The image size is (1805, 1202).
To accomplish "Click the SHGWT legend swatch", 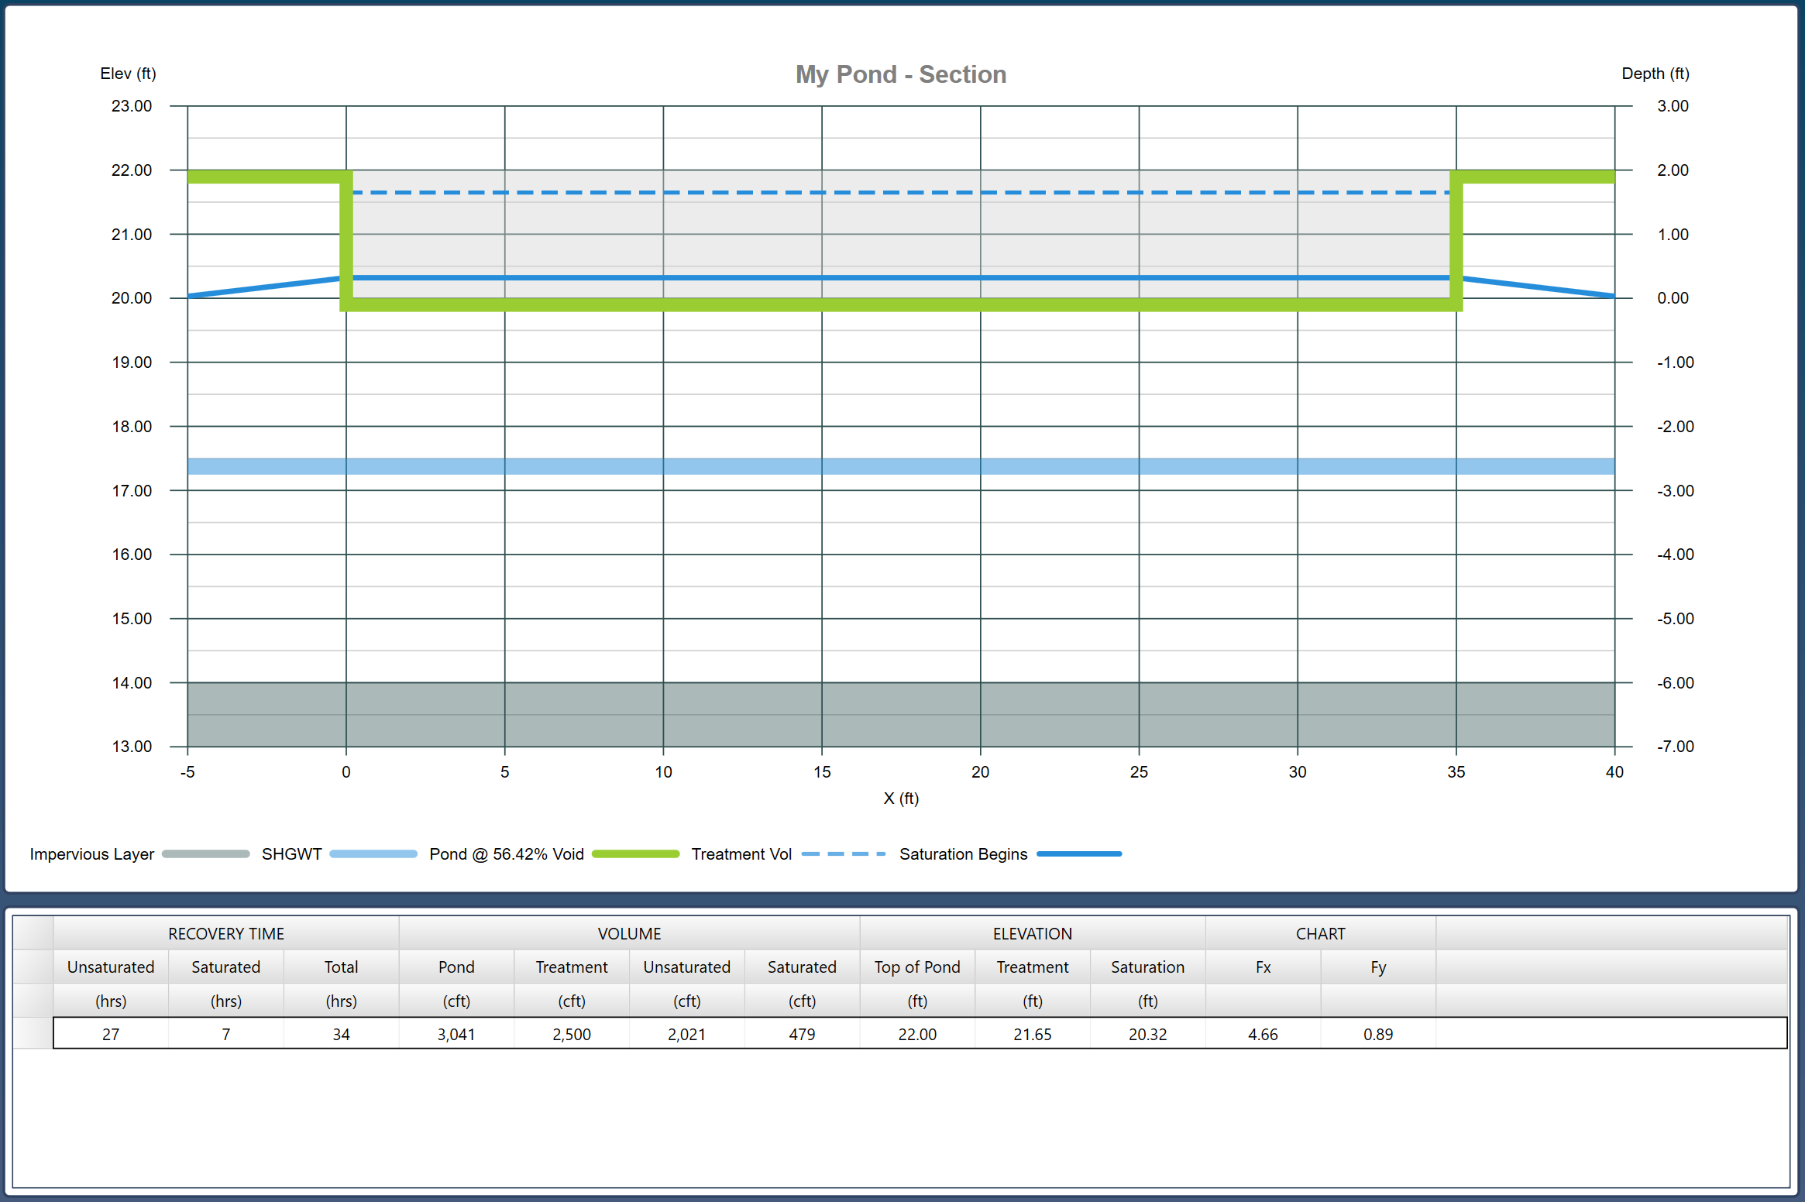I will (x=373, y=854).
